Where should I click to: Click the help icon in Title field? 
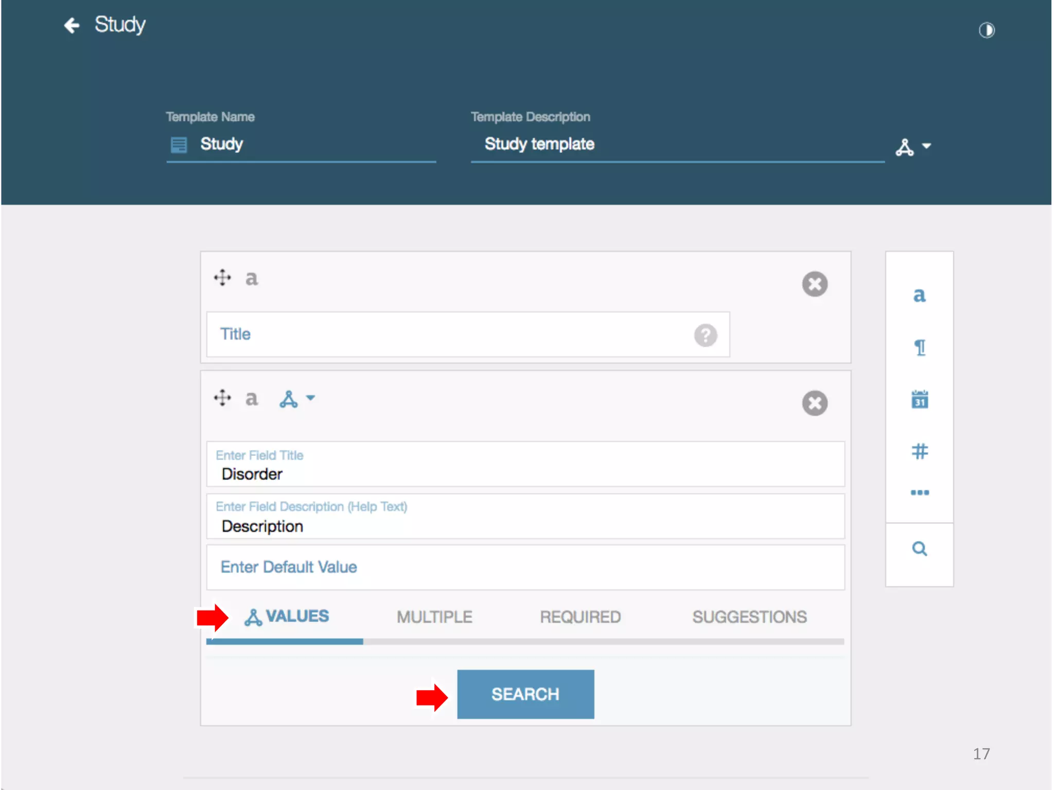point(705,335)
